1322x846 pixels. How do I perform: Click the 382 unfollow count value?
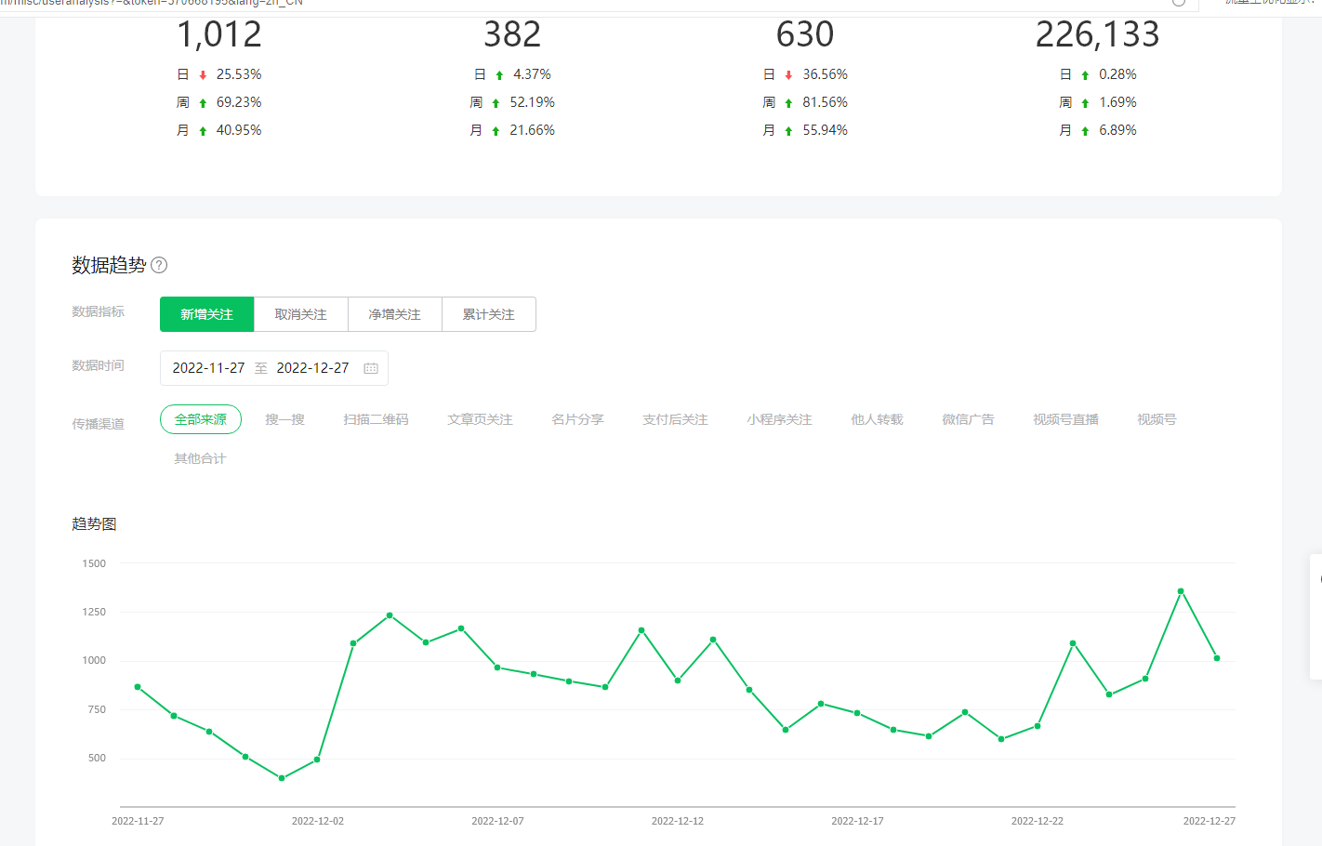pos(512,34)
